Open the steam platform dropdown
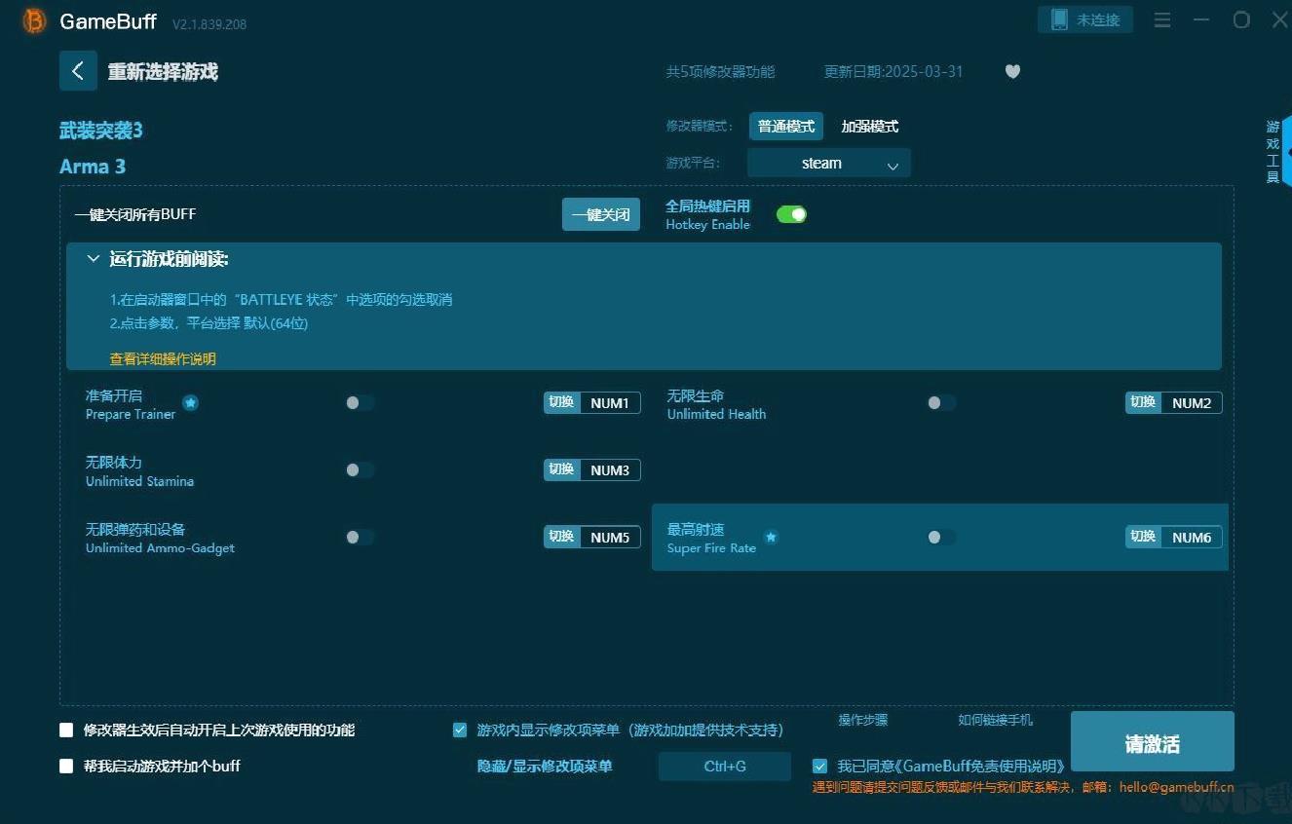 [x=828, y=163]
